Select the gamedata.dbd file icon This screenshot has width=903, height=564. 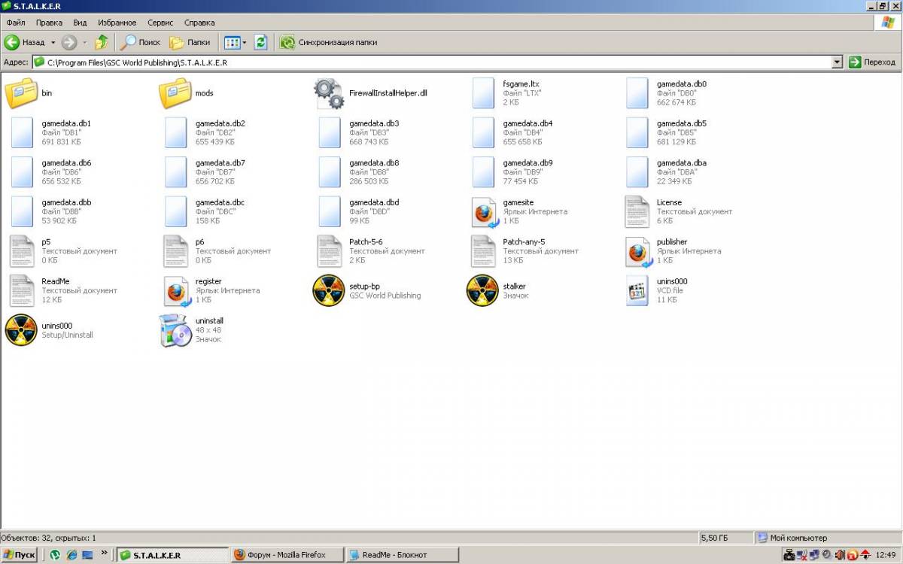tap(329, 212)
